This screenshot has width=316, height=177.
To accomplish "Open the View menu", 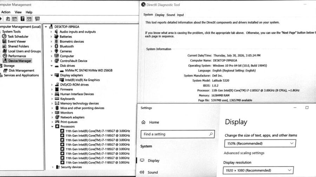I will (18, 12).
